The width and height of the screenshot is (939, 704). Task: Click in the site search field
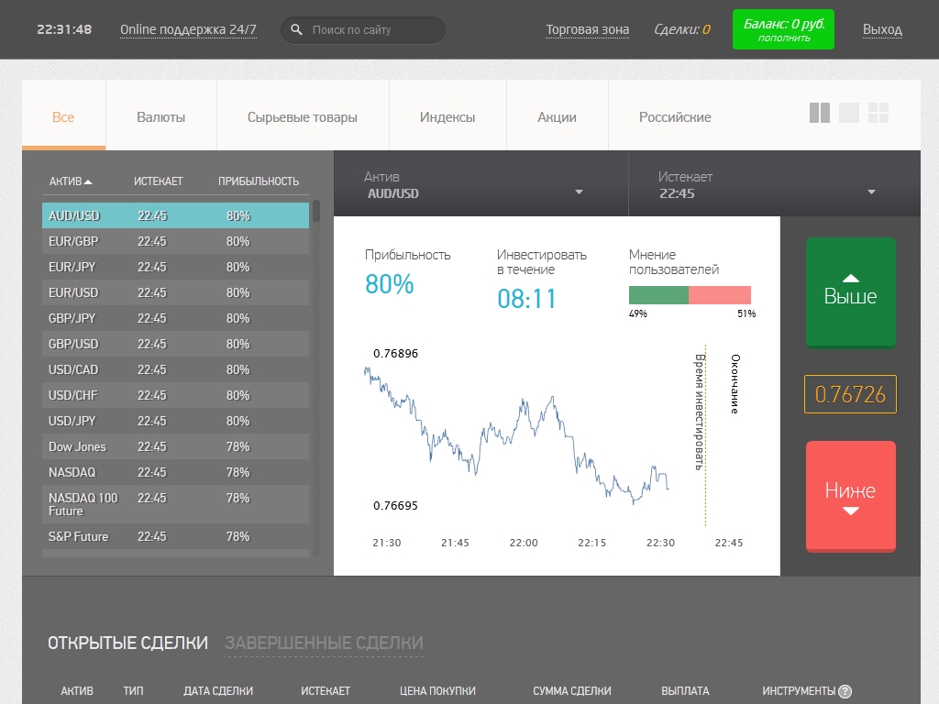(371, 30)
